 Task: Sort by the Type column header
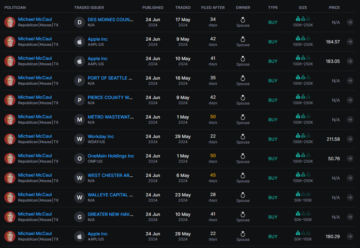pos(273,8)
